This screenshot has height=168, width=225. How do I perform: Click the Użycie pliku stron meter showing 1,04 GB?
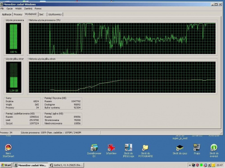point(13,77)
